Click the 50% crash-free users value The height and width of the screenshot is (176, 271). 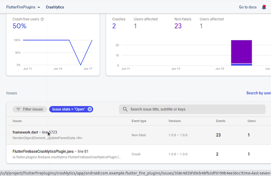(20, 26)
